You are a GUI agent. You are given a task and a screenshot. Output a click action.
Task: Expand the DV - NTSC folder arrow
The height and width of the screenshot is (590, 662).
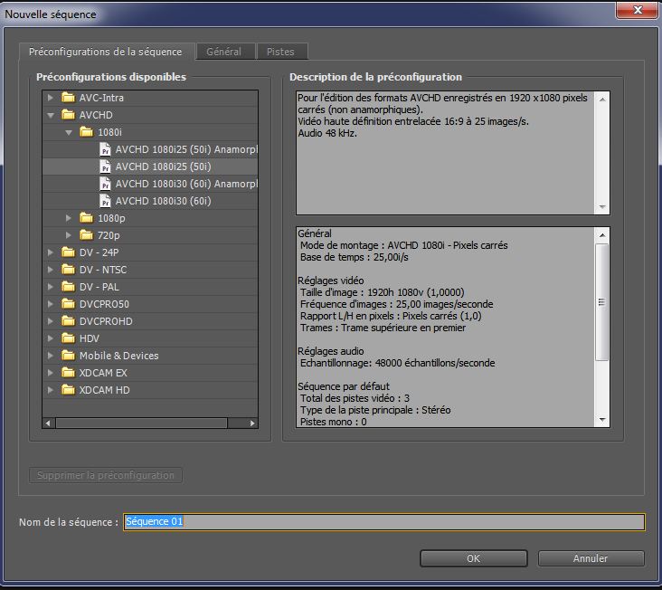(x=51, y=270)
